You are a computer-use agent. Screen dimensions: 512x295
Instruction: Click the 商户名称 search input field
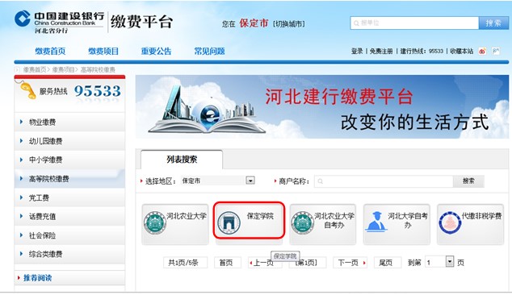(384, 181)
